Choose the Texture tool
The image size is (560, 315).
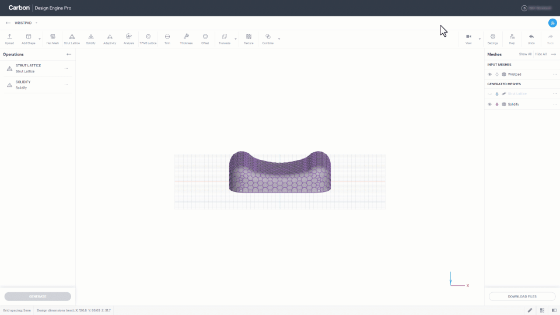point(249,38)
